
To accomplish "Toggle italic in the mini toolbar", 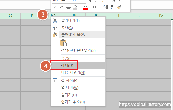I will click(62, 7).
